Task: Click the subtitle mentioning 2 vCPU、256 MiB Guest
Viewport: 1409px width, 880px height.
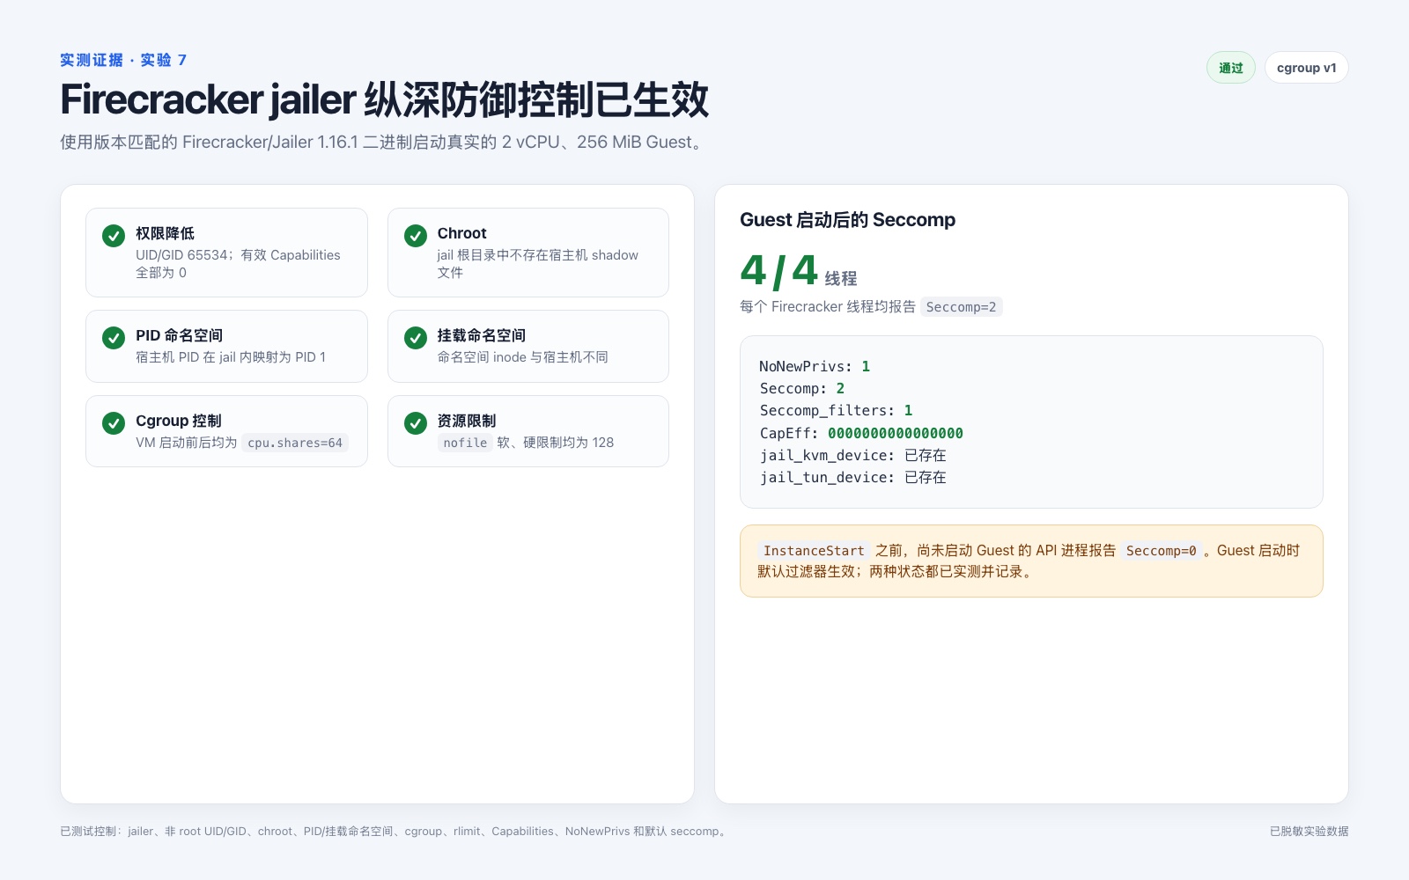Action: [x=384, y=142]
